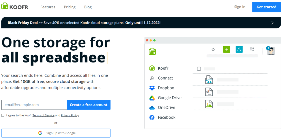
Task: Tick the select-all checkbox in file list
Action: point(199,69)
